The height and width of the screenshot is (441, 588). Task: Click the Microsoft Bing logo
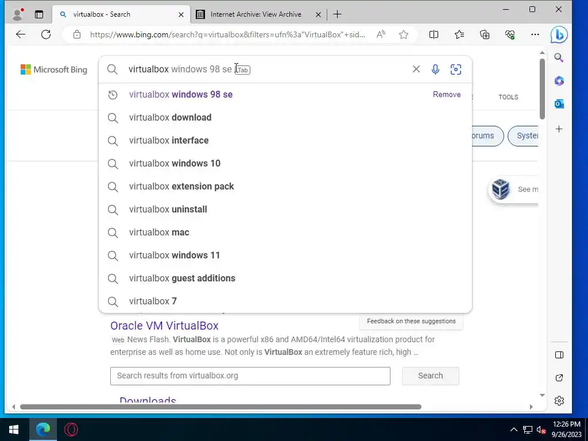tap(53, 69)
